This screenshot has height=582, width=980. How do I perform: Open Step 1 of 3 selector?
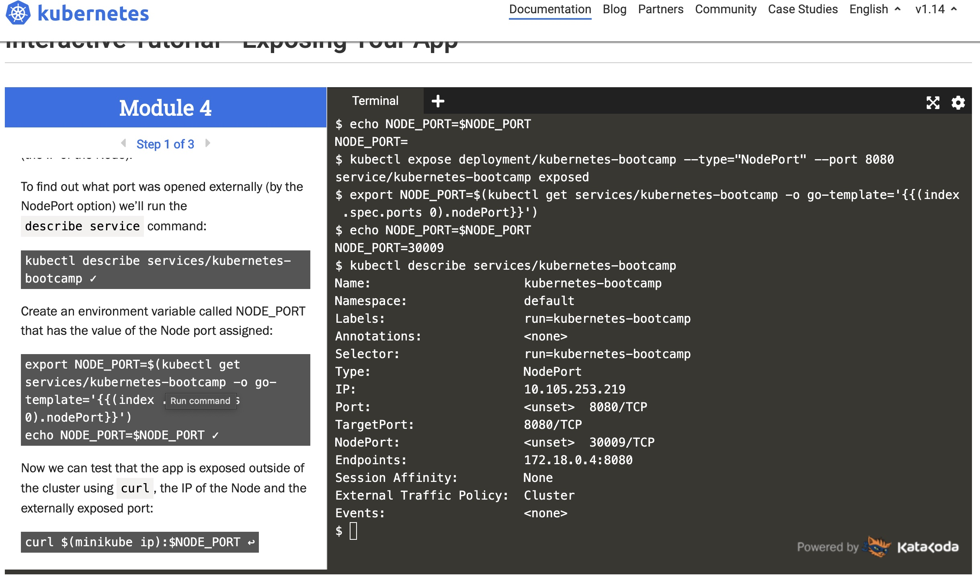[165, 144]
